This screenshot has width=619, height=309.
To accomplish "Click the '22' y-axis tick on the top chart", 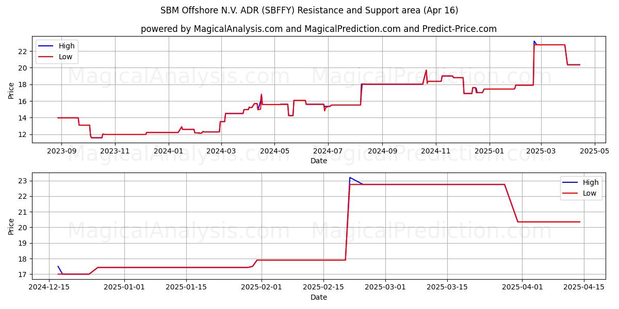I will [24, 51].
